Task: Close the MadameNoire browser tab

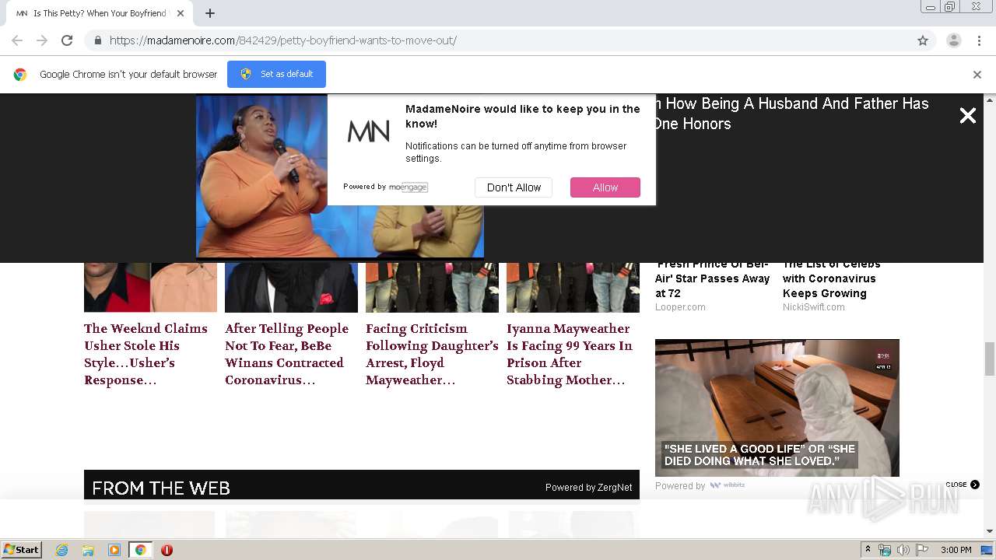Action: coord(181,13)
